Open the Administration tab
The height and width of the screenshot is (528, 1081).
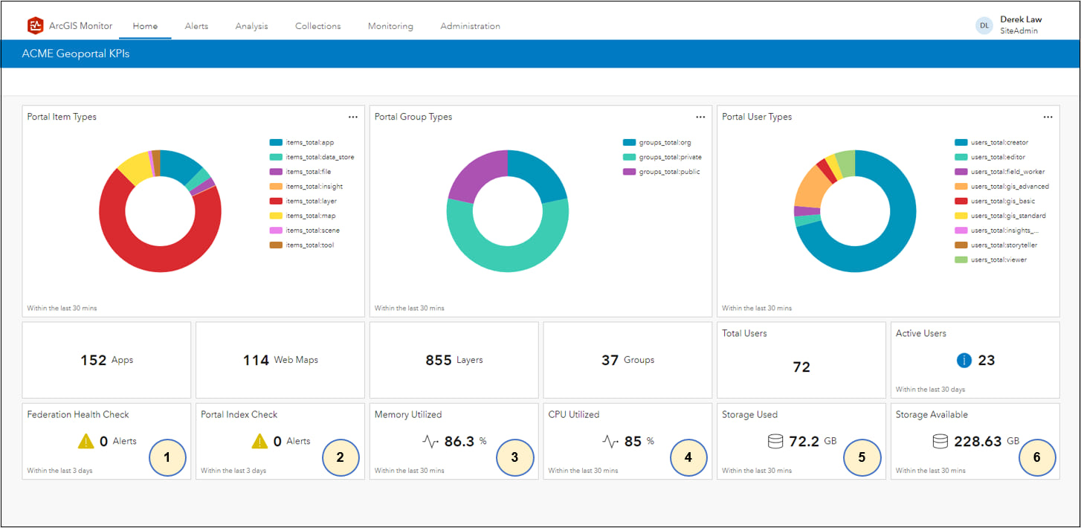point(470,26)
